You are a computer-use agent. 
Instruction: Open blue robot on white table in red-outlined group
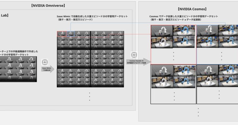[x=184, y=31]
